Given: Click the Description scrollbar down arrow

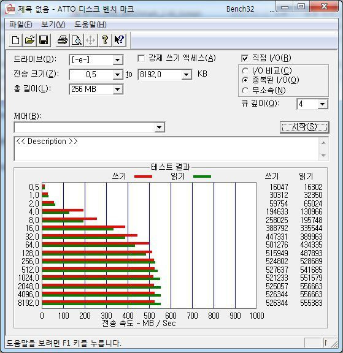Looking at the screenshot, I should click(x=323, y=155).
